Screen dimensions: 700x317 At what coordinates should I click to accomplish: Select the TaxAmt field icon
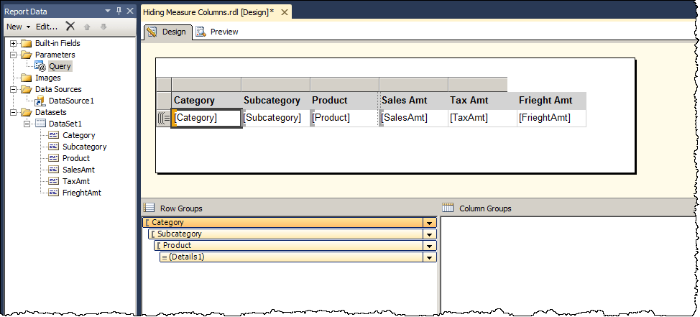[54, 181]
